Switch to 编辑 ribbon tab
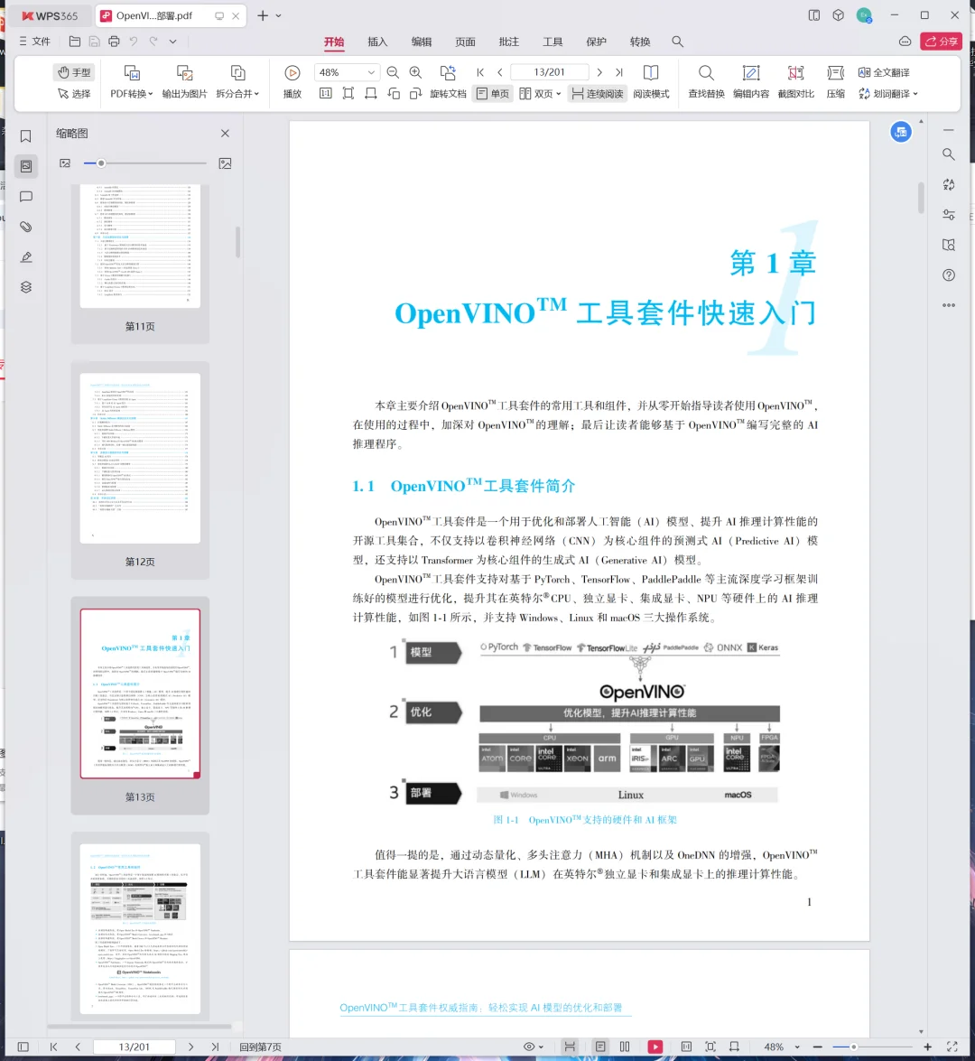This screenshot has width=975, height=1061. coord(422,42)
